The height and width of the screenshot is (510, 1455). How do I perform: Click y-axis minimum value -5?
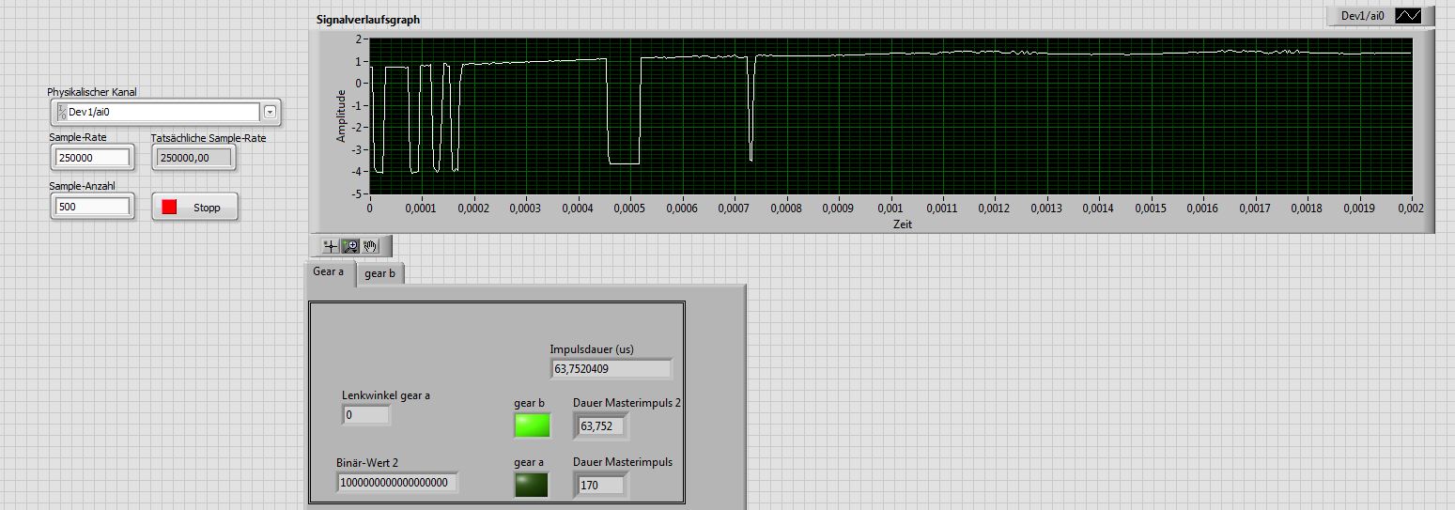tap(357, 193)
